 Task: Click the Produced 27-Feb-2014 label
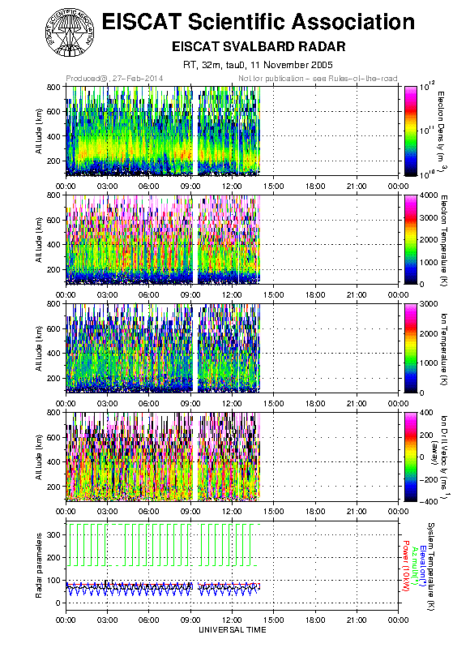coord(114,79)
